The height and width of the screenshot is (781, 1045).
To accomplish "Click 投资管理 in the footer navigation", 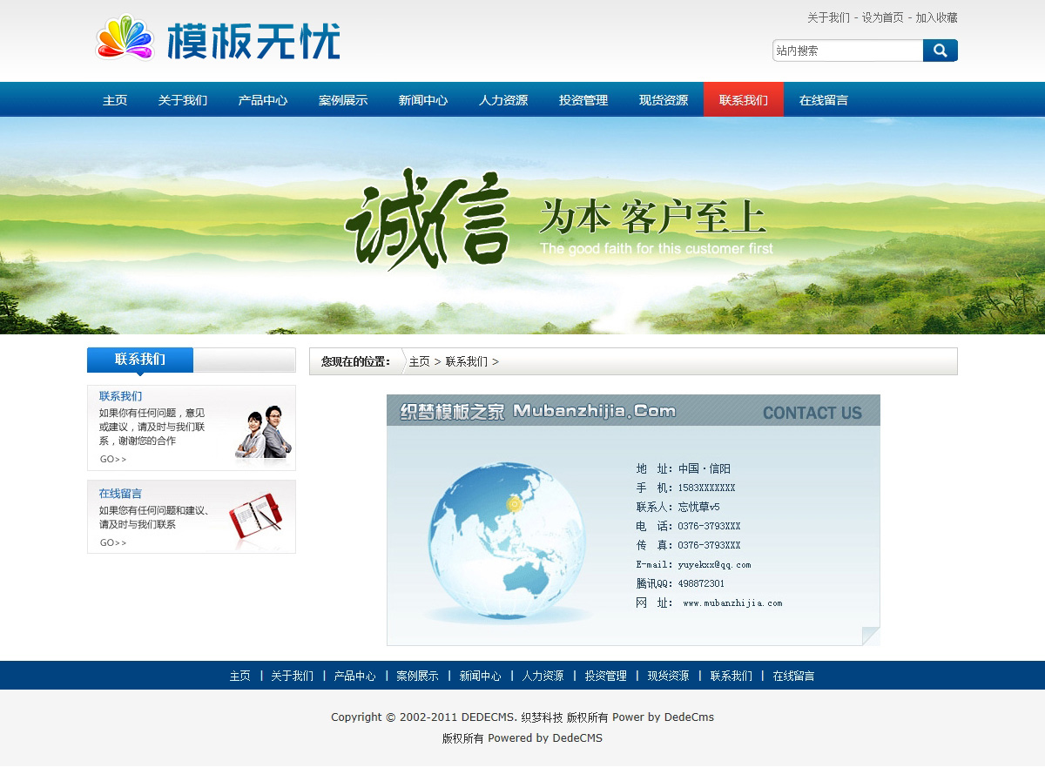I will point(605,676).
